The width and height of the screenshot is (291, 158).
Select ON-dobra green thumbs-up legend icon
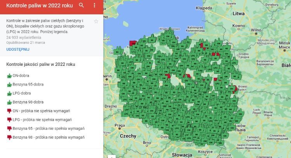click(9, 76)
